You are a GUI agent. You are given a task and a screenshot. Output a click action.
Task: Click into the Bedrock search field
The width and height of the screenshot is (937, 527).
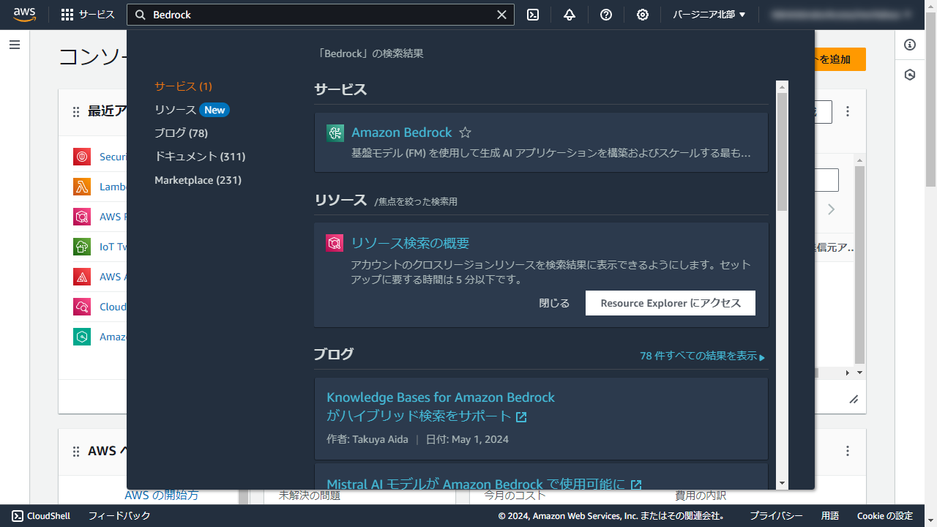click(x=321, y=15)
